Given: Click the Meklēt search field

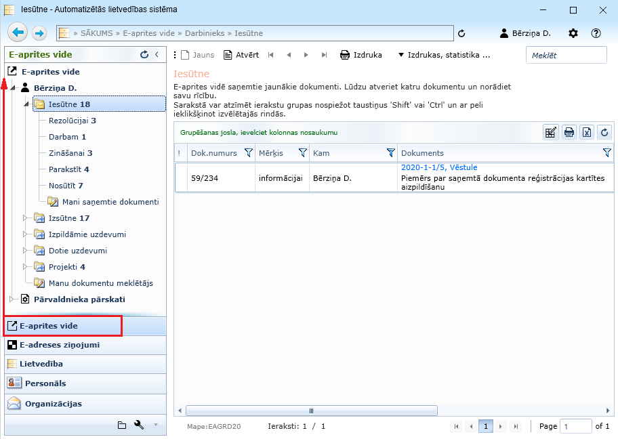Looking at the screenshot, I should coord(566,55).
